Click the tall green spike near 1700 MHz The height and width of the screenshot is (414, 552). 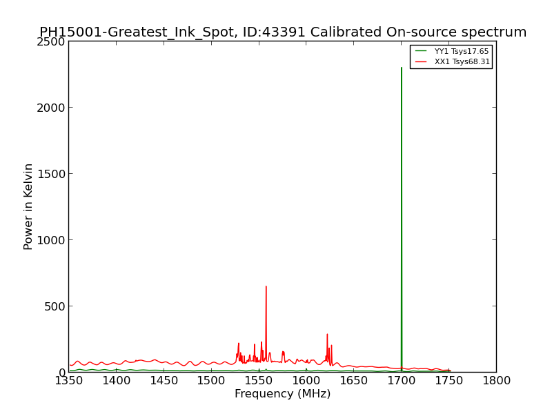pos(402,218)
